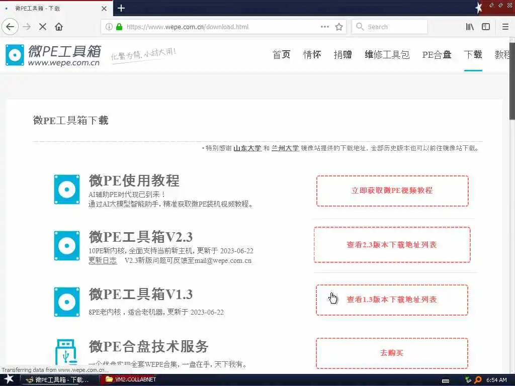
Task: Open the Library icon in toolbar
Action: click(x=470, y=27)
